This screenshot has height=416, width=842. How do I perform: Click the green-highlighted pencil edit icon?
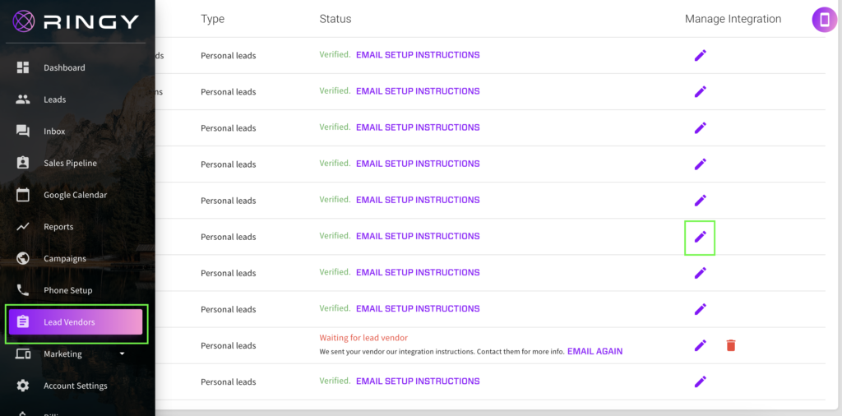click(x=700, y=237)
